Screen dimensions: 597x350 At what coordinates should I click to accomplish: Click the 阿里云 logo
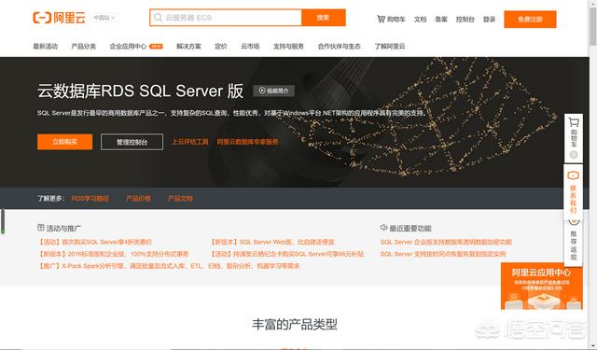tap(59, 18)
